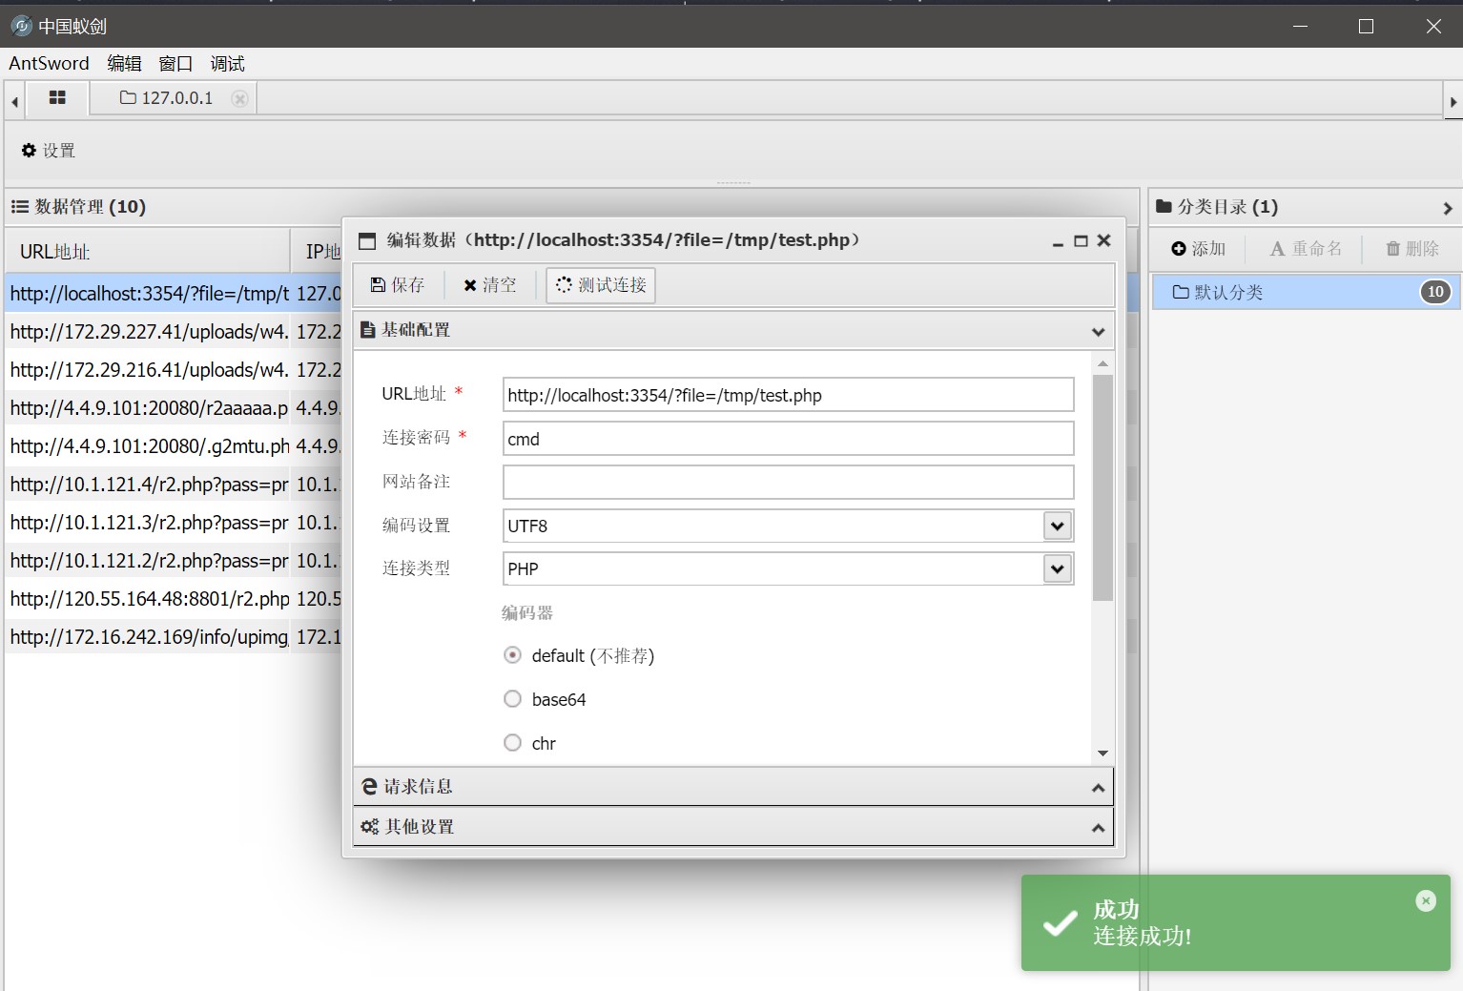Click the dialog's vertical scrollbar thumb

pos(1102,486)
